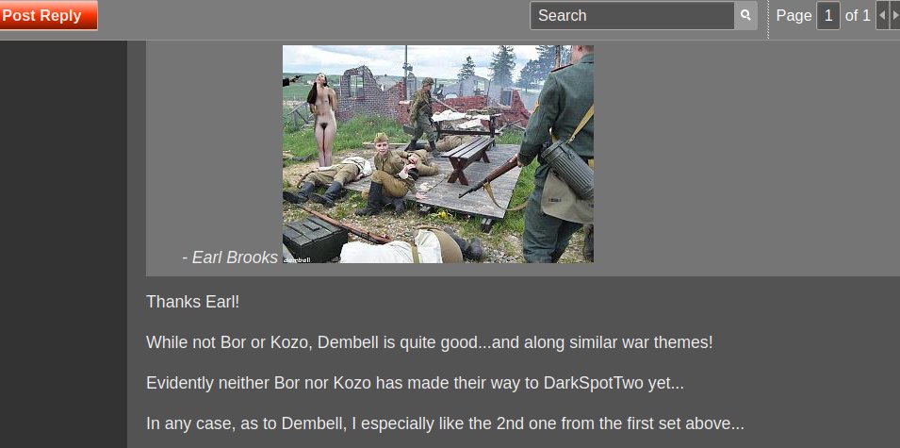
Task: Select the page number box showing 1
Action: tap(828, 15)
